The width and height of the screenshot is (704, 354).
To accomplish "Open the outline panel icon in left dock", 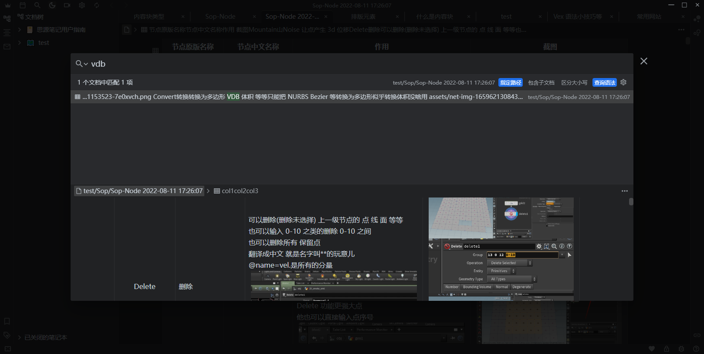I will 7,33.
